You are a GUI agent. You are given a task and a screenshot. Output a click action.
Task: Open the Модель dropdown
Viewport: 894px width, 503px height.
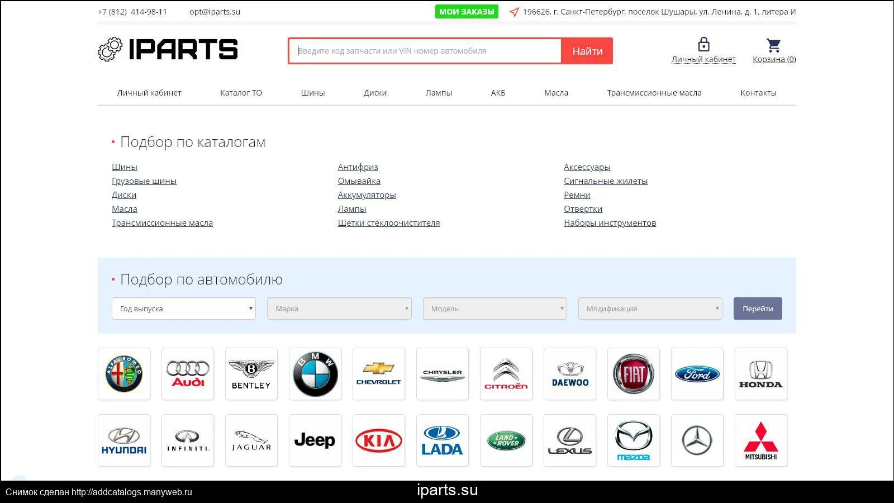[x=495, y=309]
